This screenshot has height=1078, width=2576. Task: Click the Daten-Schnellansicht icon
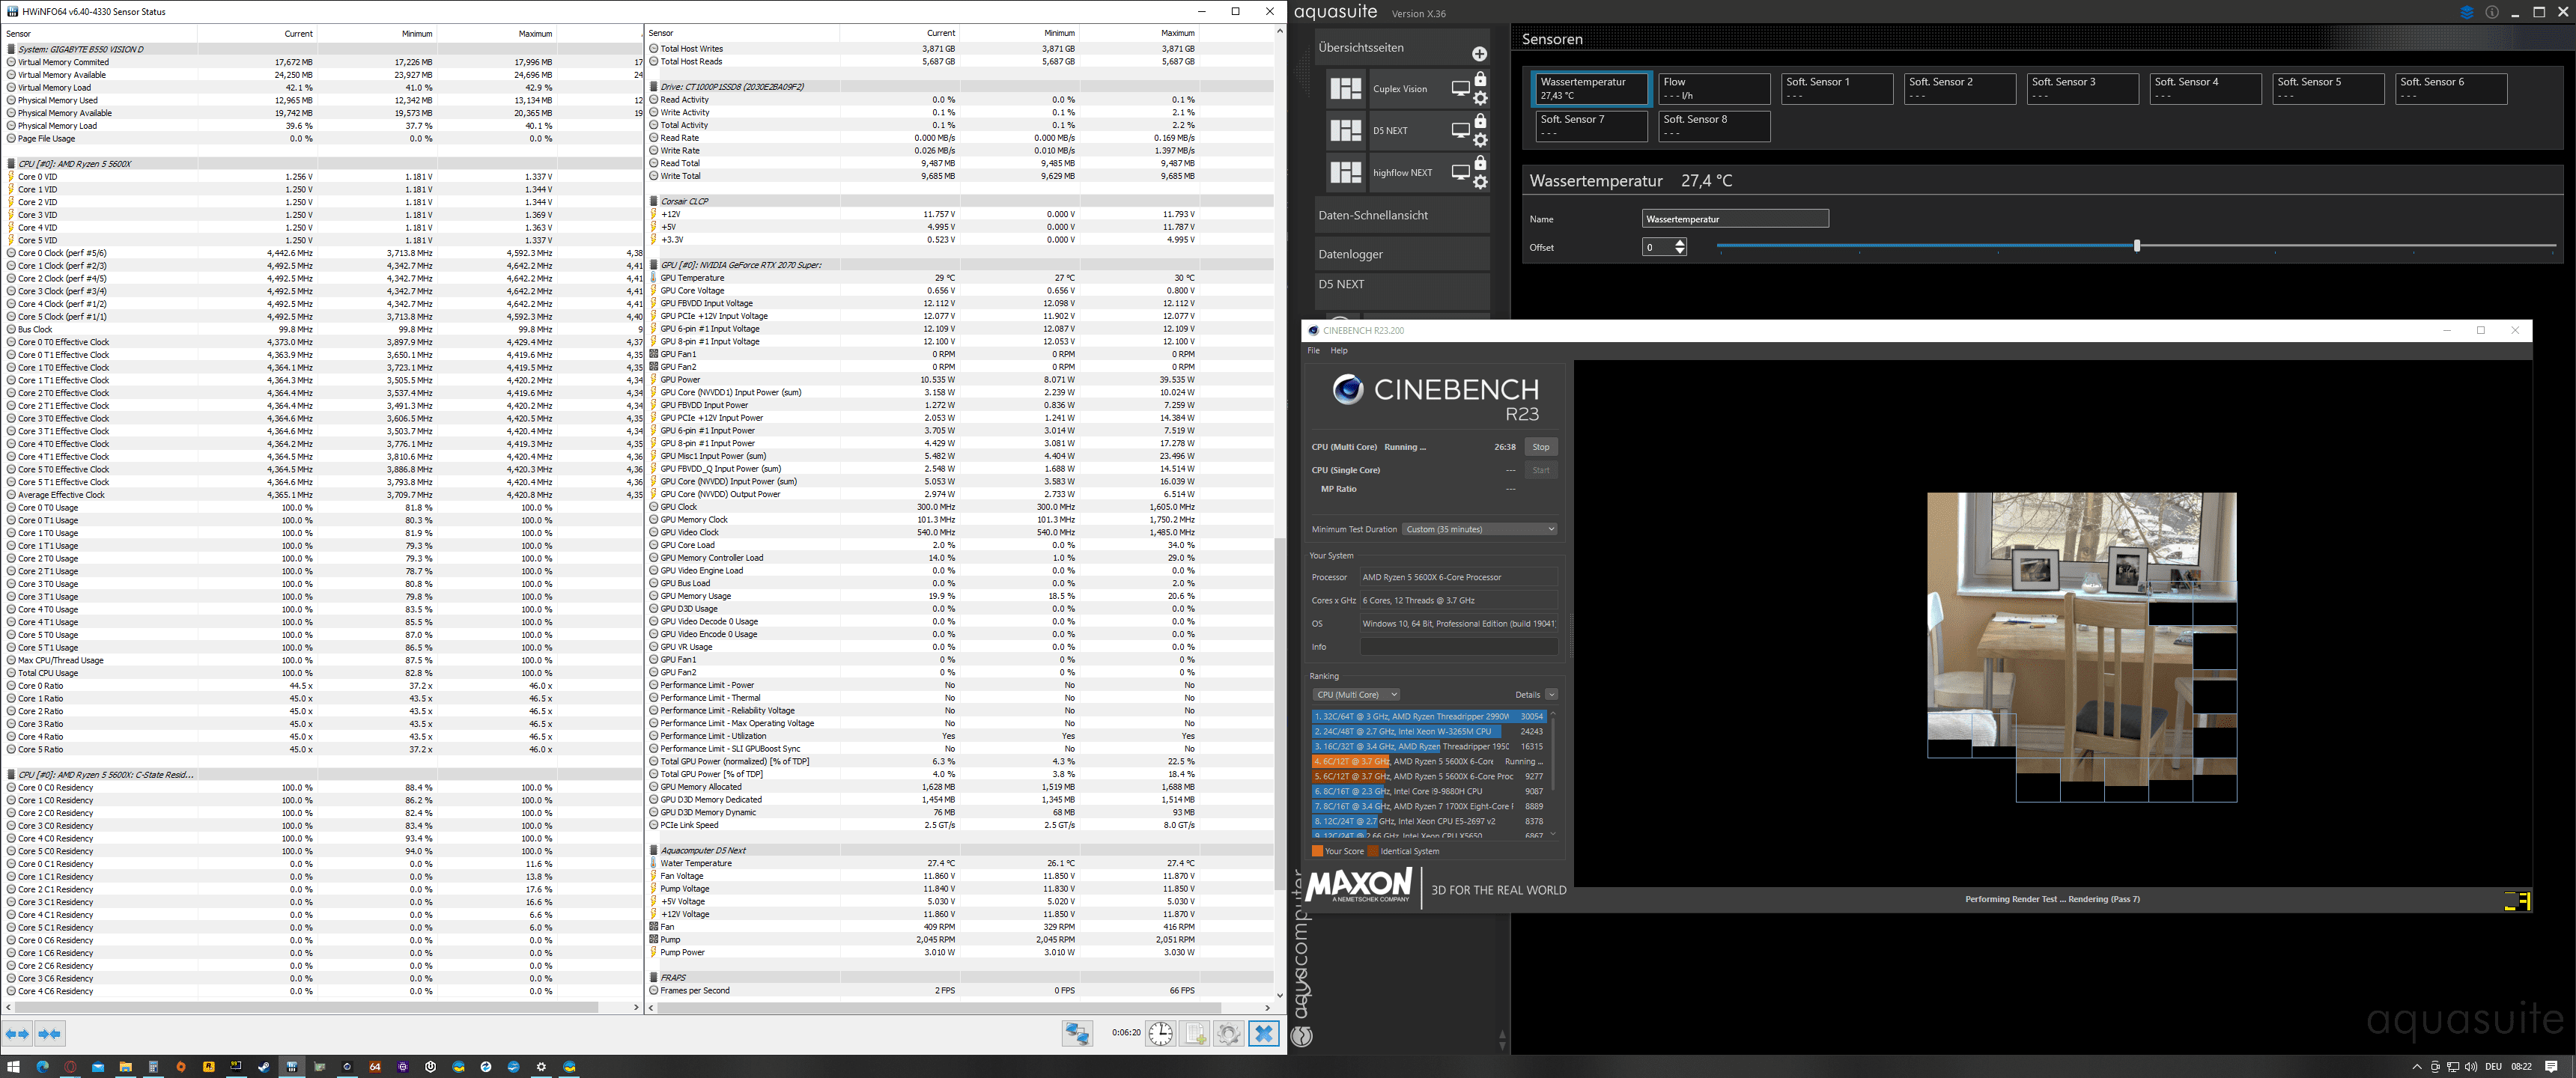click(x=1403, y=216)
